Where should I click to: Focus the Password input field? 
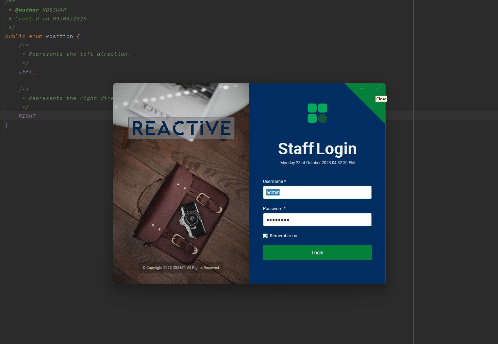[317, 220]
